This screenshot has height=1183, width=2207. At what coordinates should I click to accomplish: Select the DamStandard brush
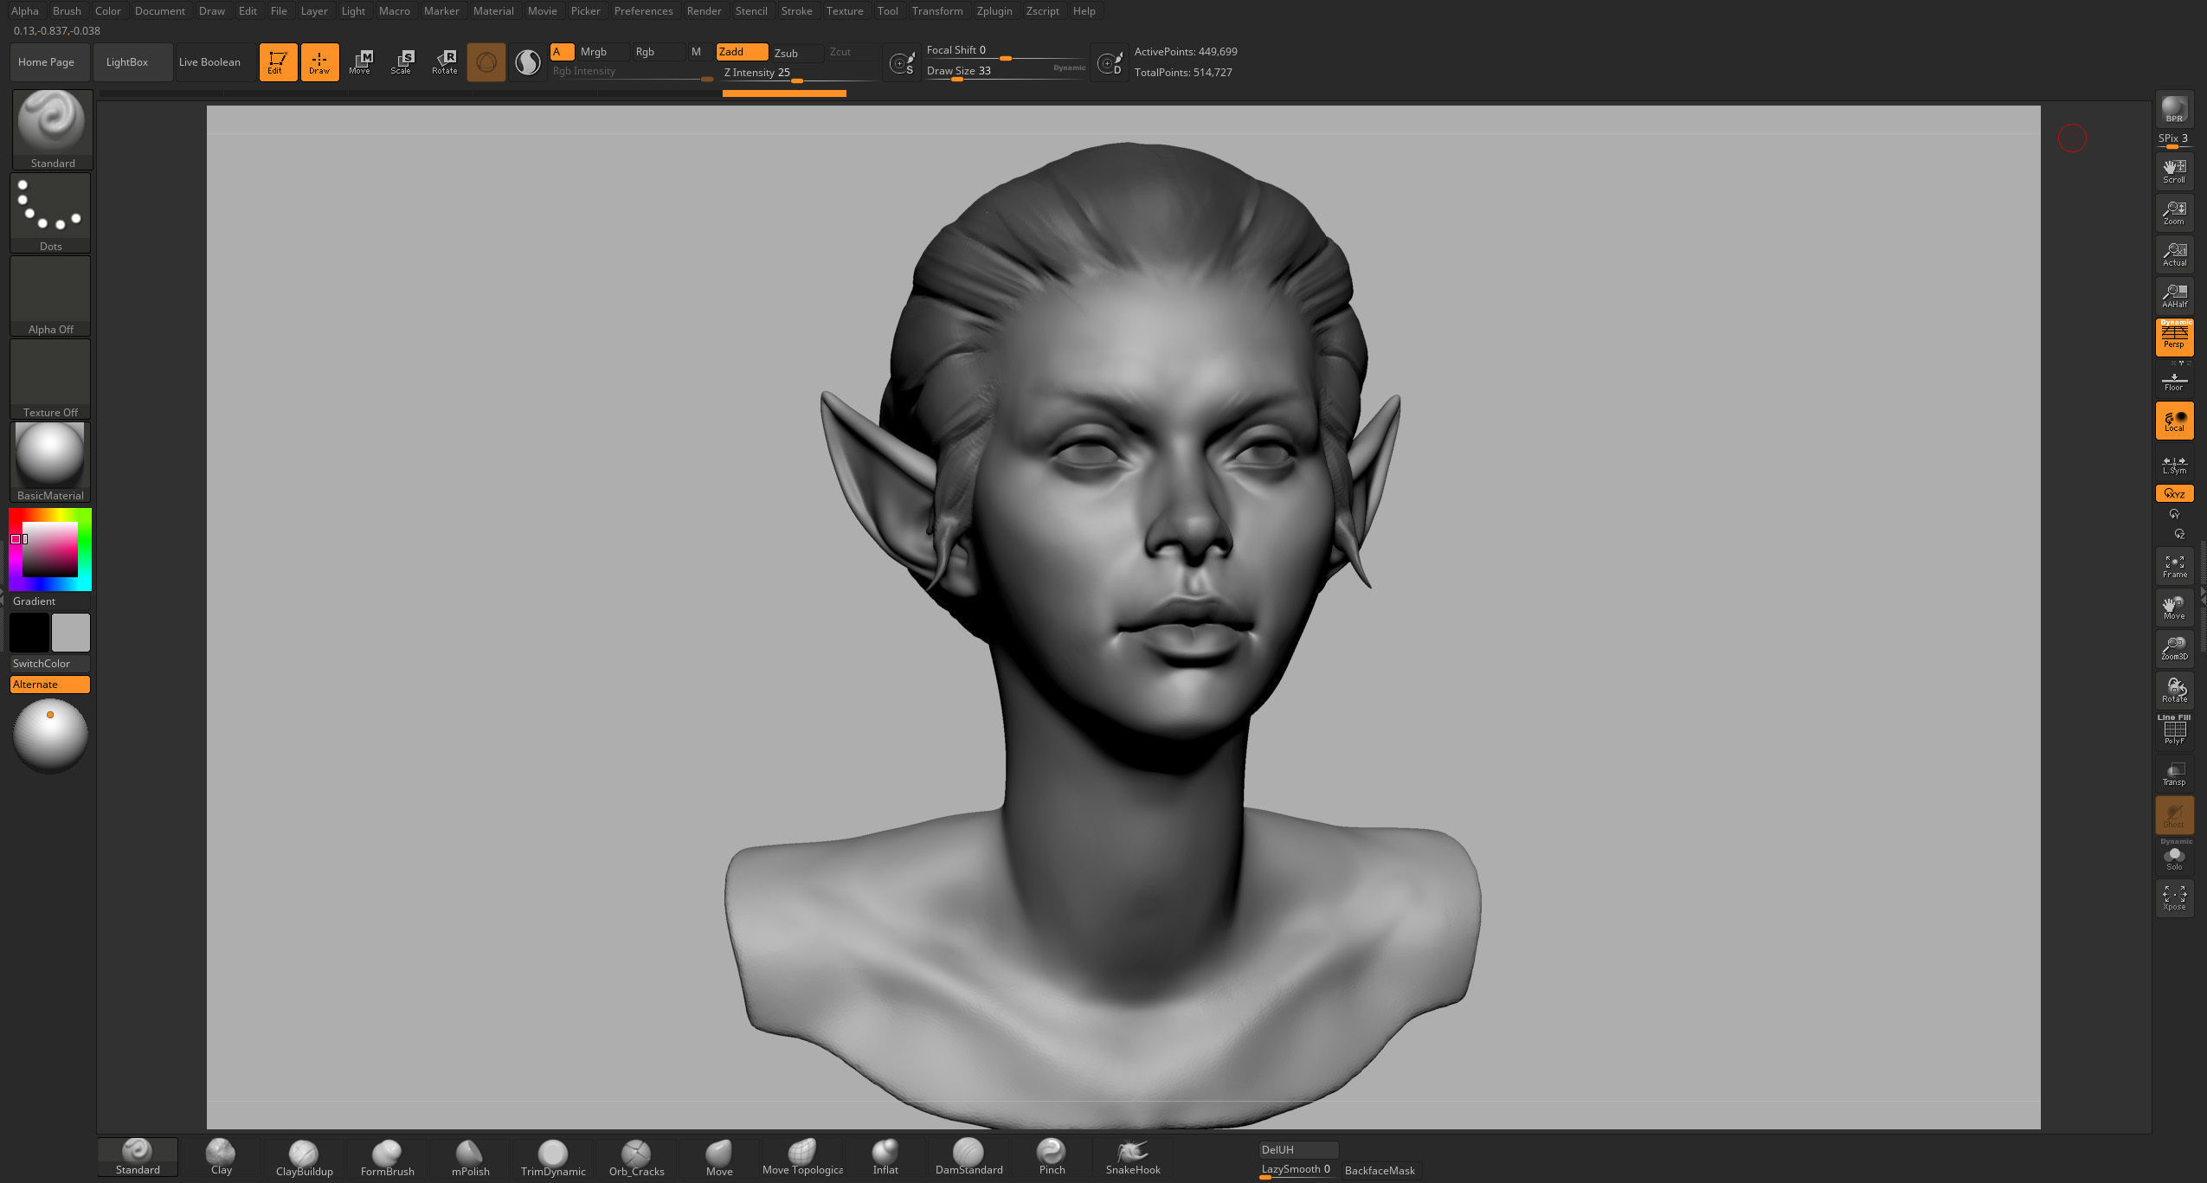(x=968, y=1157)
